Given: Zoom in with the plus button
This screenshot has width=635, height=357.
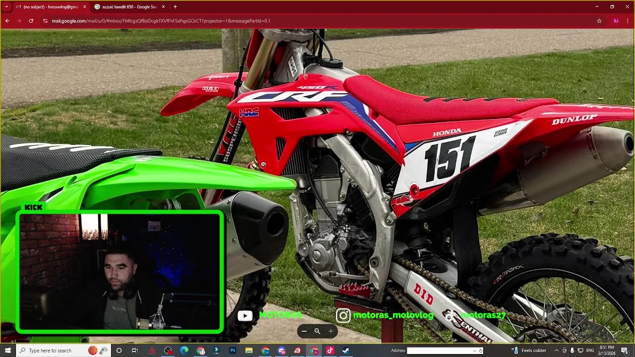Looking at the screenshot, I should (x=331, y=331).
